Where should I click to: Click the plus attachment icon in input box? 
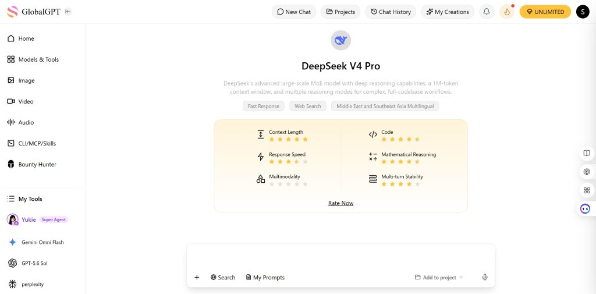tap(197, 277)
